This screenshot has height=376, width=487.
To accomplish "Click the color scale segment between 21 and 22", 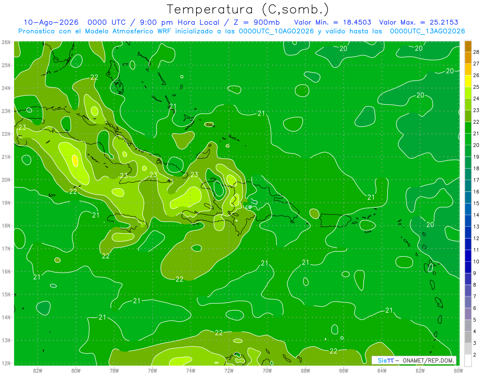I will pyautogui.click(x=468, y=128).
